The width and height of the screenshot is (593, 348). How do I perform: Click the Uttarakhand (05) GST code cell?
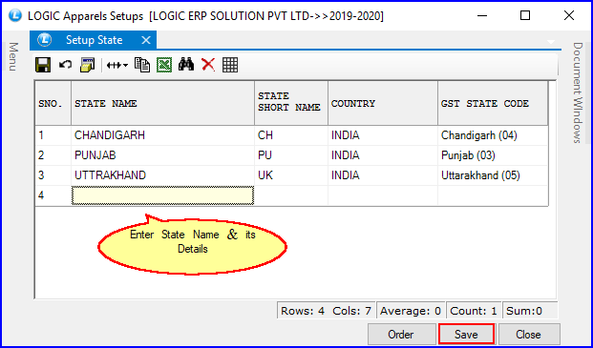(493, 175)
